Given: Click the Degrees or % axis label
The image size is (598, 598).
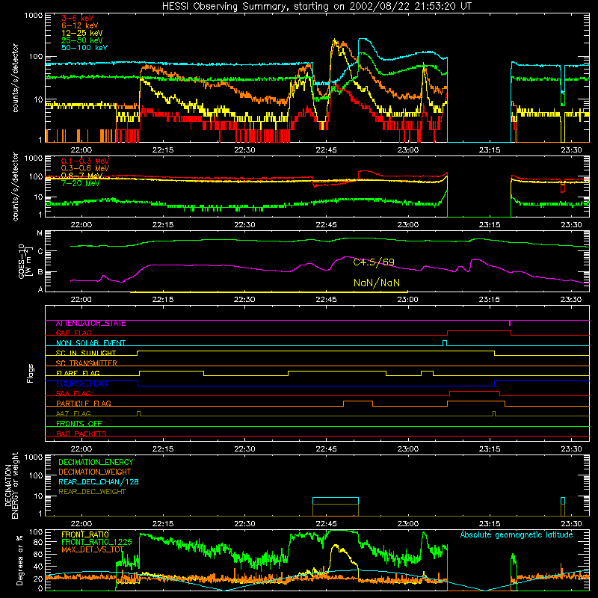Looking at the screenshot, I should (19, 561).
